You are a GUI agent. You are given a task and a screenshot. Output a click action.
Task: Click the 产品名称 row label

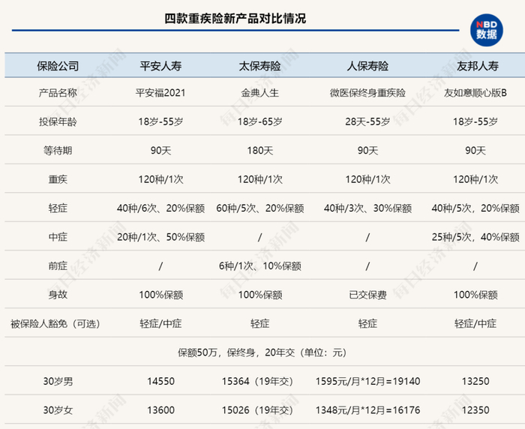coord(58,93)
